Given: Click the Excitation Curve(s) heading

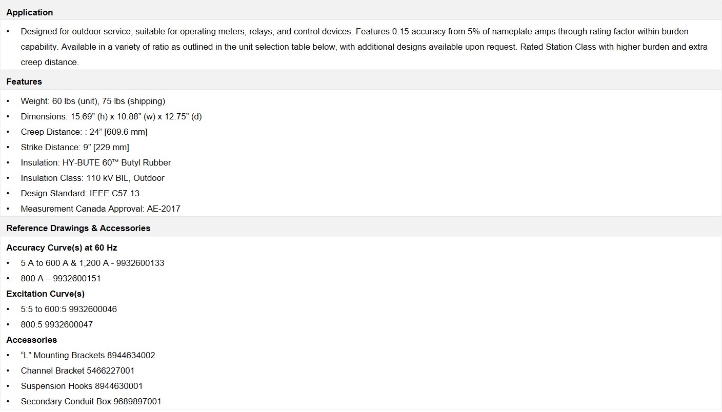Looking at the screenshot, I should [45, 294].
